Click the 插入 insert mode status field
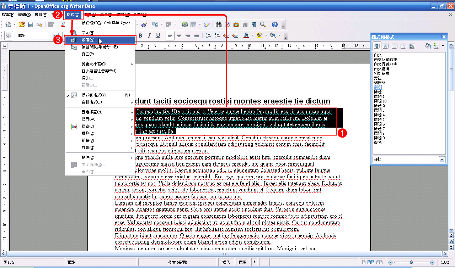 pos(226,262)
